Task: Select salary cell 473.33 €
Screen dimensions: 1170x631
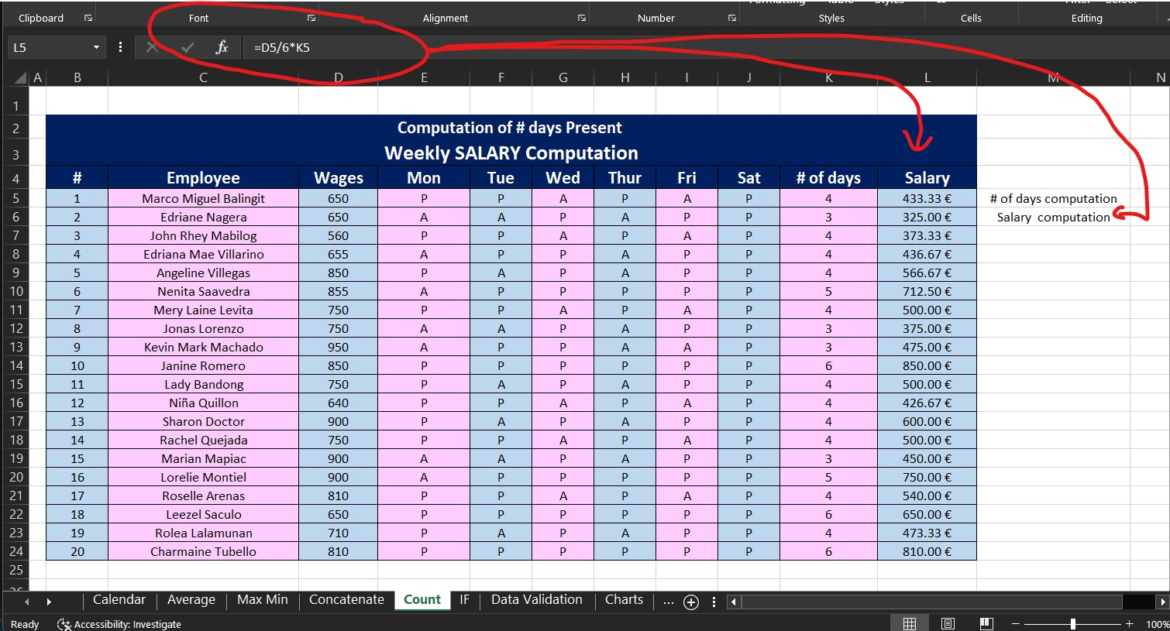Action: pos(927,533)
